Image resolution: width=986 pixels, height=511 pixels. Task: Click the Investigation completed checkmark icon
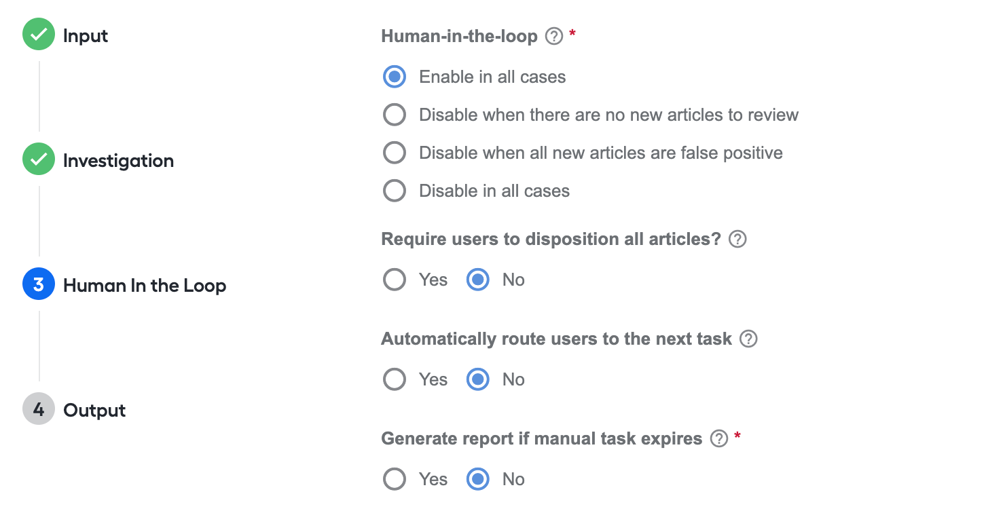tap(39, 159)
